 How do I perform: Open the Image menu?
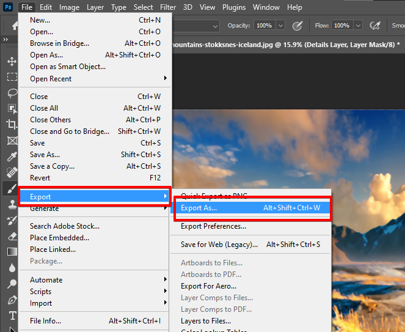(69, 7)
